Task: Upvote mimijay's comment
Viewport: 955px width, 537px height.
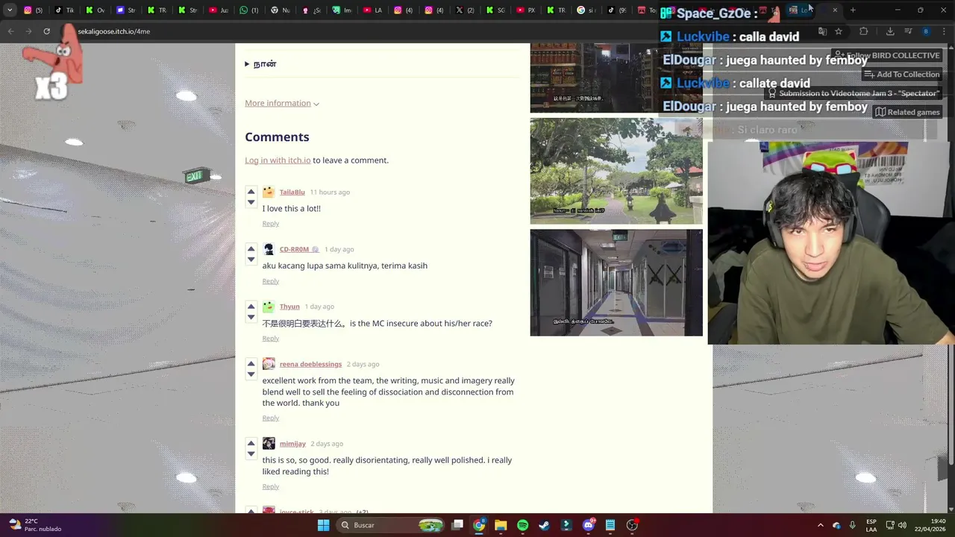Action: pos(251,443)
